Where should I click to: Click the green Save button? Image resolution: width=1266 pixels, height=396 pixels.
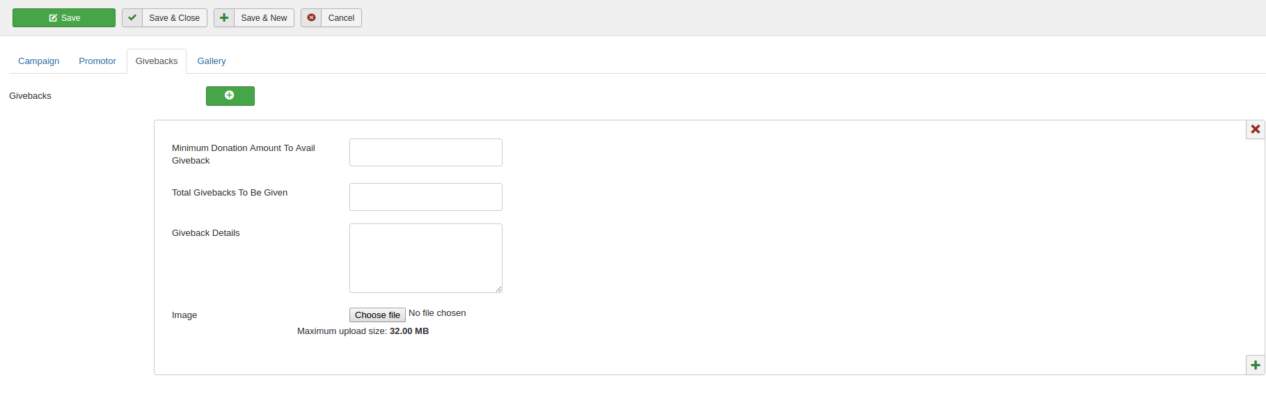click(64, 18)
